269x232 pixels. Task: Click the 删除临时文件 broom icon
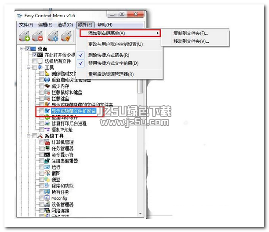click(x=47, y=74)
